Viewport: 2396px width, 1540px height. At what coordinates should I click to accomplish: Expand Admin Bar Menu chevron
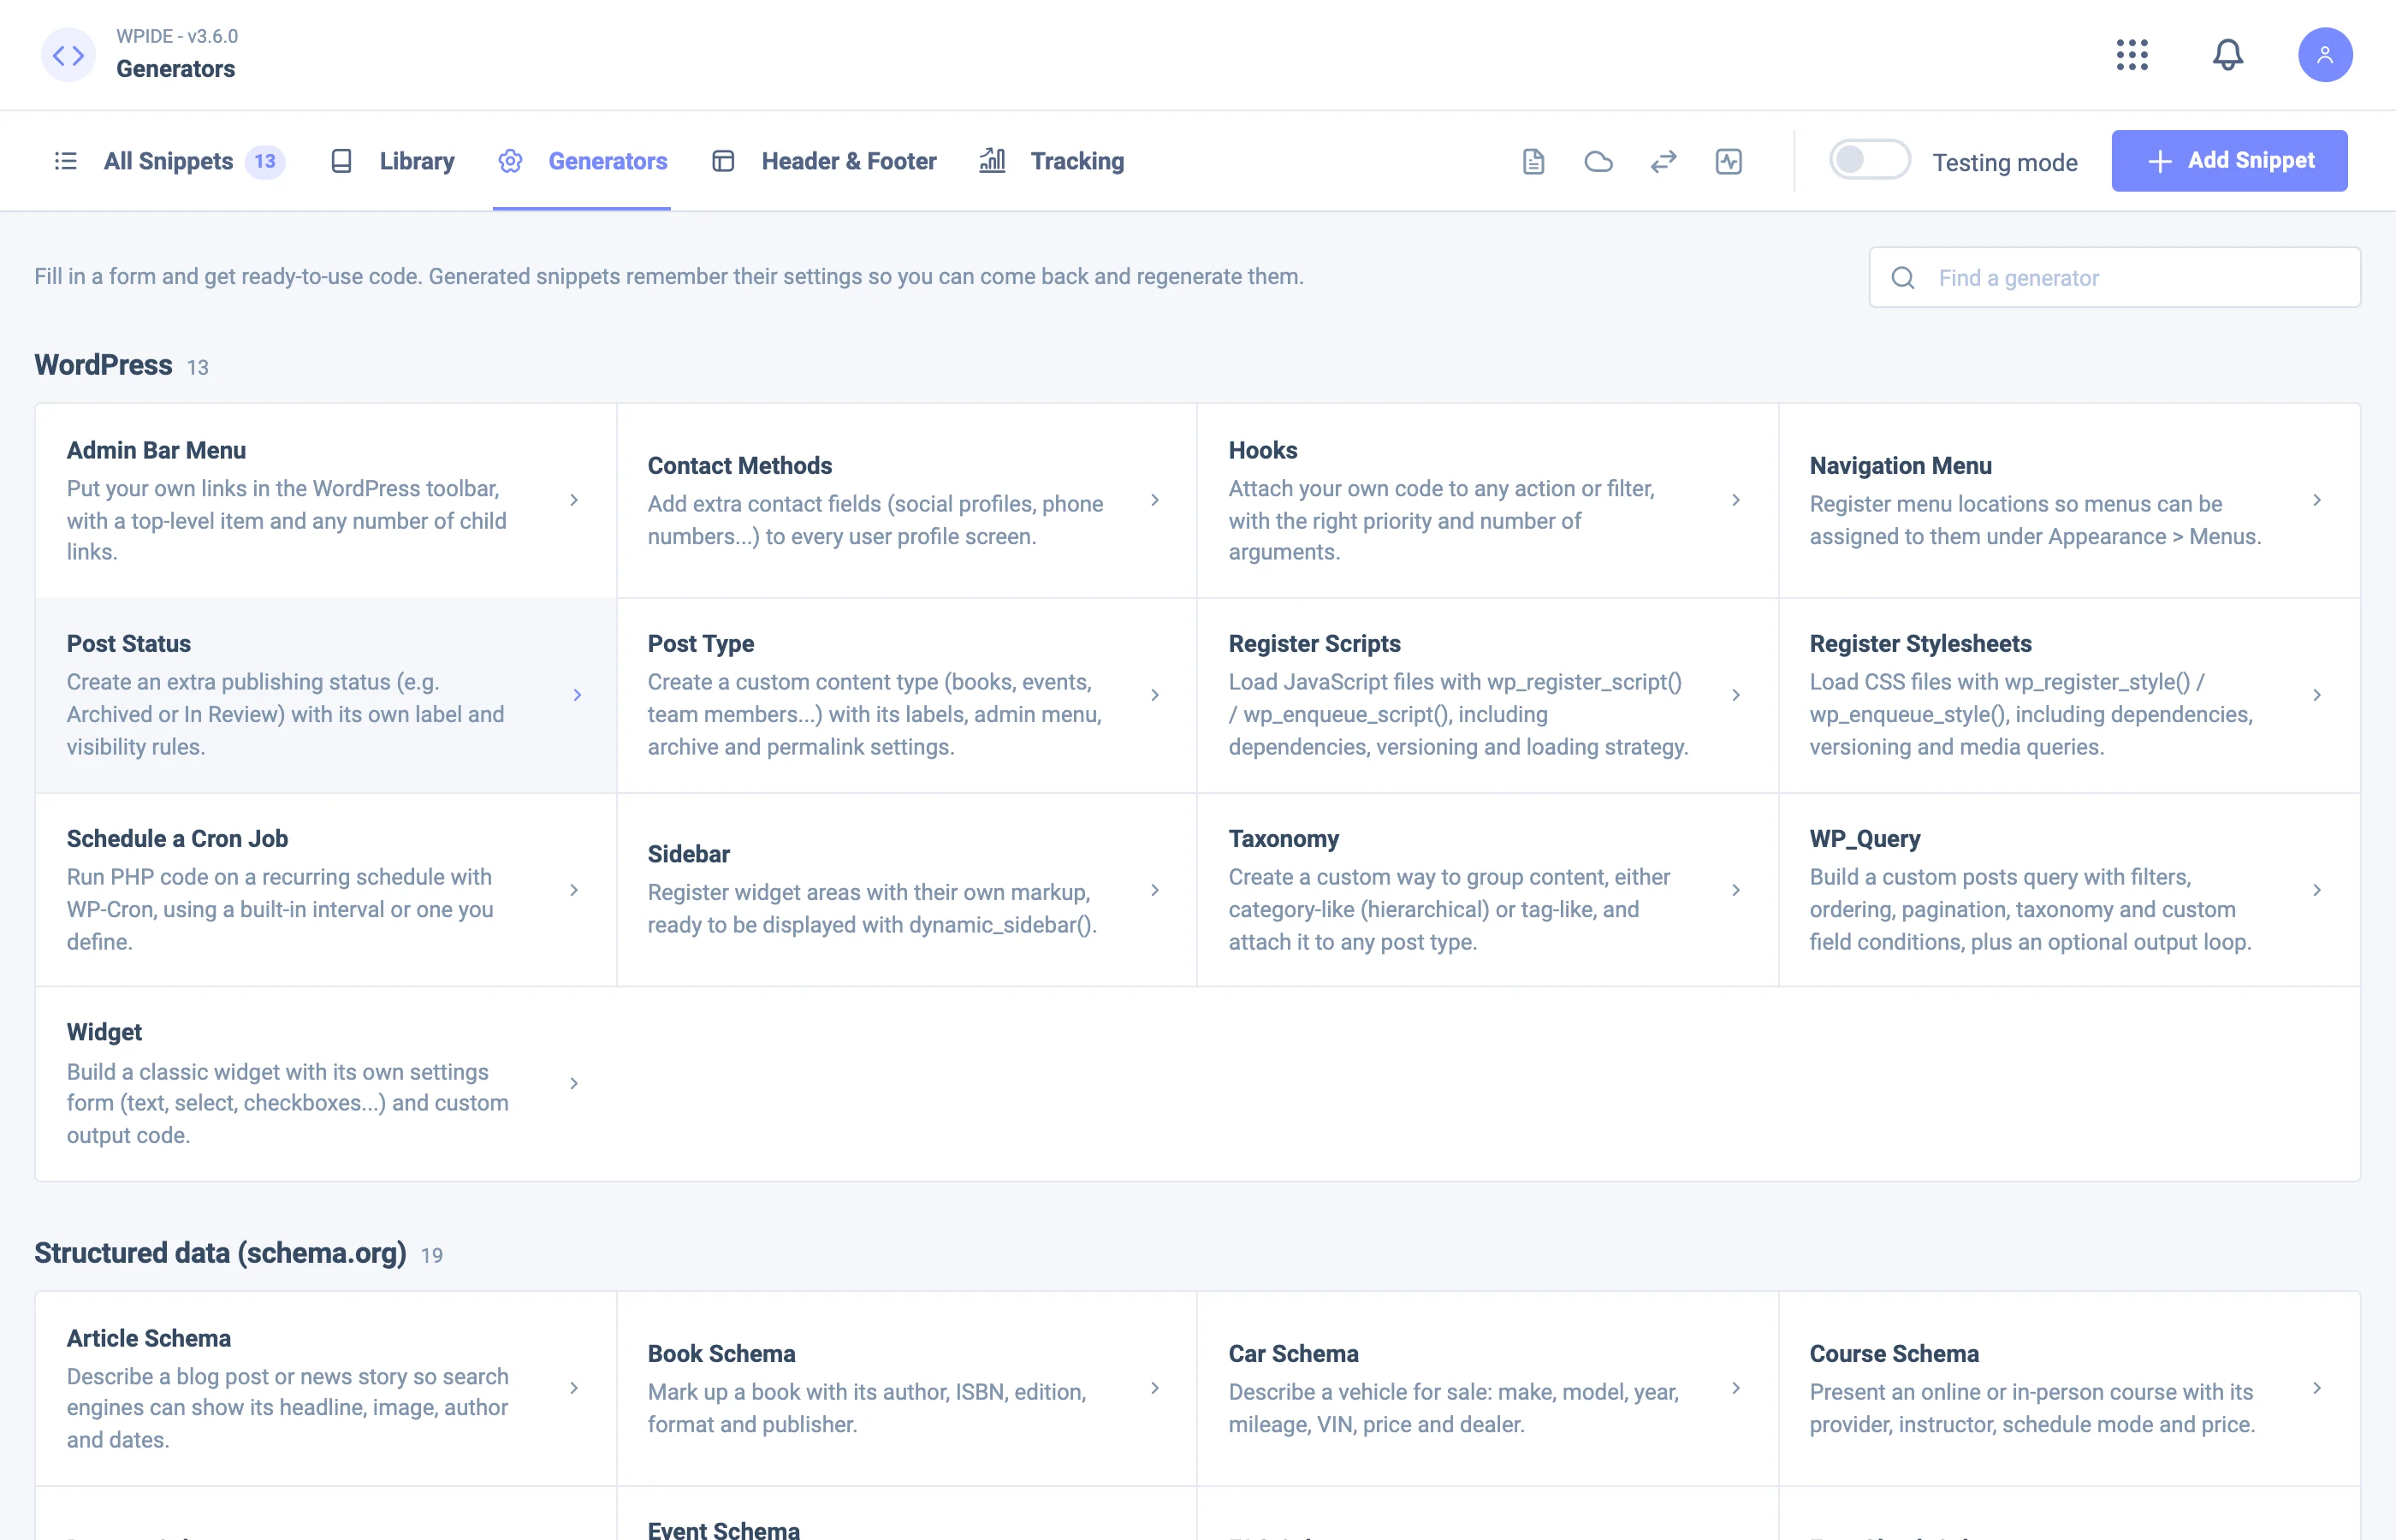coord(574,500)
